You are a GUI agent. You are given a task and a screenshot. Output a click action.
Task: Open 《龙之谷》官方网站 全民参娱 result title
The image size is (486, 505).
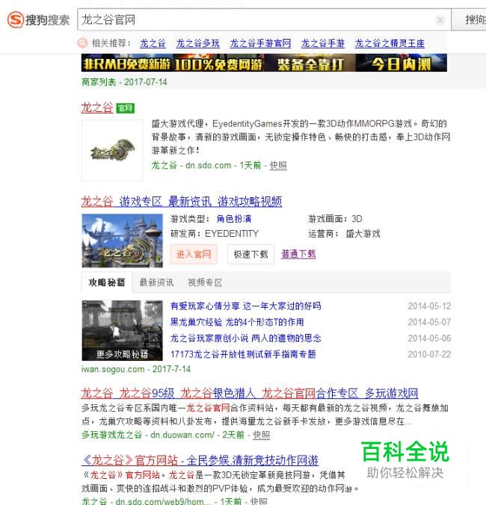pyautogui.click(x=200, y=460)
